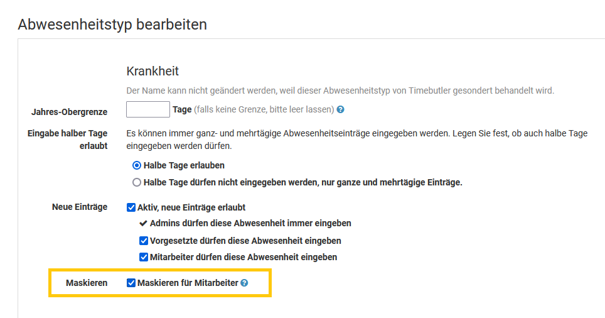
Task: Focus the Jahres-Obergrenze days input field
Action: (148, 109)
